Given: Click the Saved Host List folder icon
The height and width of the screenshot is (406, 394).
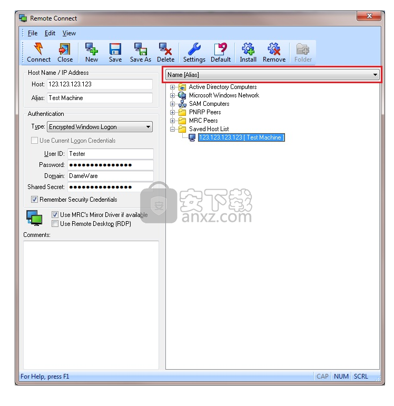Looking at the screenshot, I should tap(182, 129).
